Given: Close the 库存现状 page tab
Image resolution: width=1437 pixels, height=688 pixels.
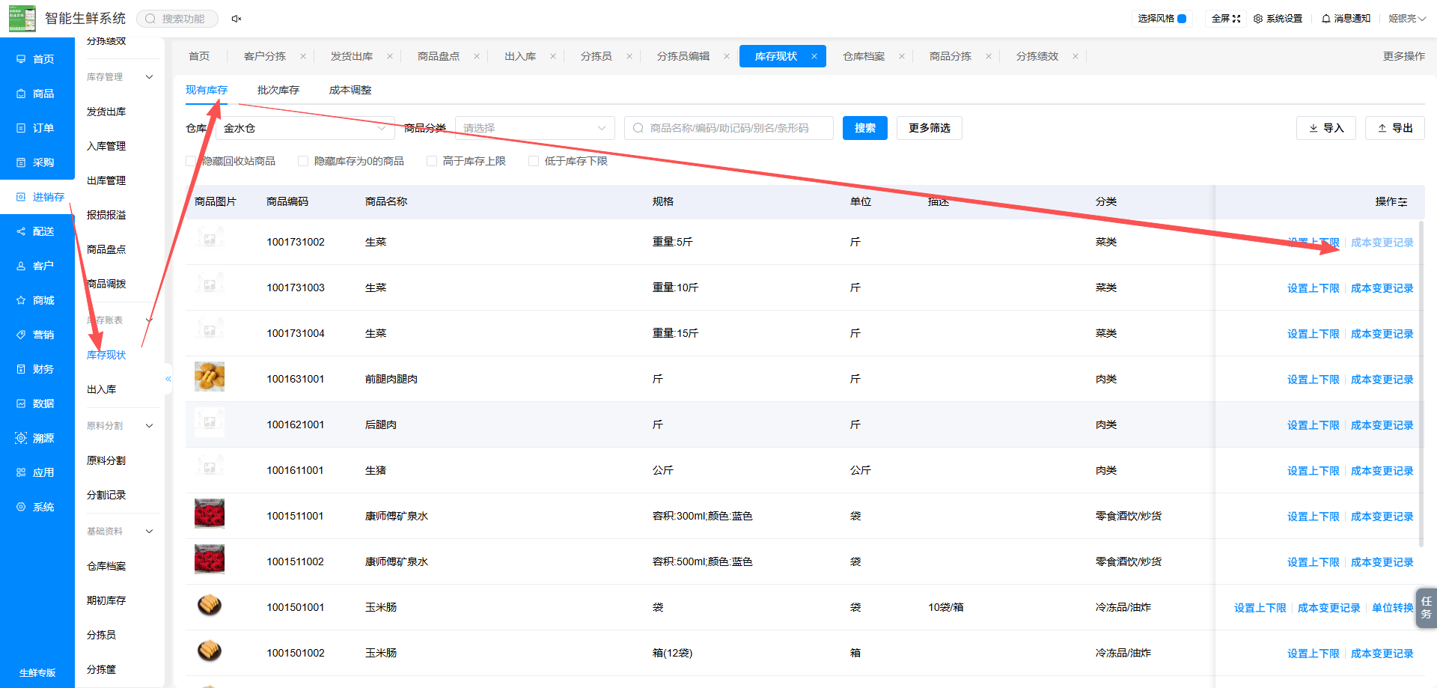Looking at the screenshot, I should [814, 56].
